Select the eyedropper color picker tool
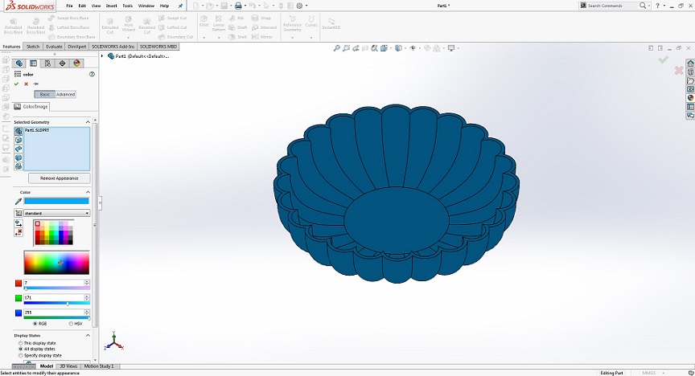The image size is (695, 376). (18, 202)
